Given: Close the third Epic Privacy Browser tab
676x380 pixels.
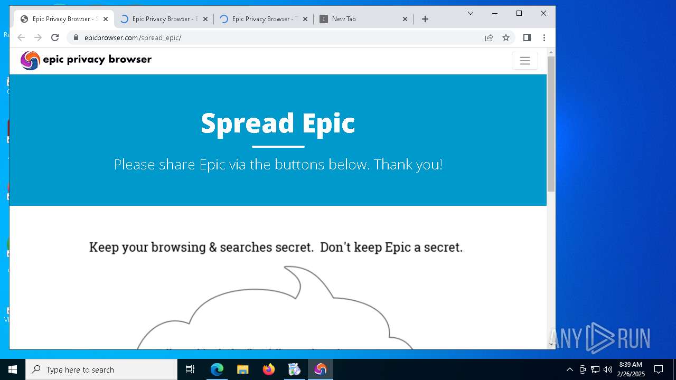Looking at the screenshot, I should [x=305, y=19].
